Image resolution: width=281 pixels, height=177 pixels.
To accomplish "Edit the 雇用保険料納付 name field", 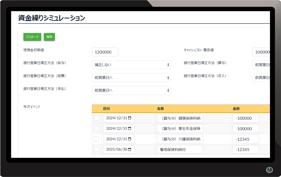I will pyautogui.click(x=180, y=150).
